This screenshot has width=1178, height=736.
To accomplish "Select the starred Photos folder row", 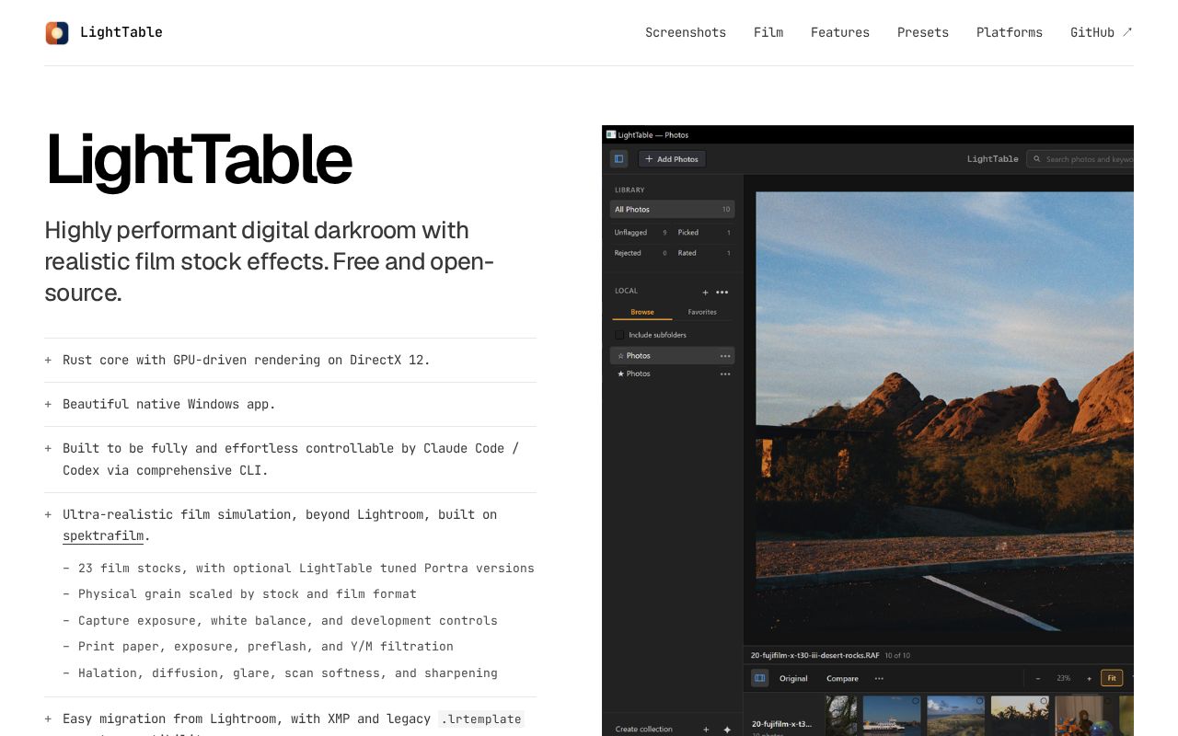I will pyautogui.click(x=672, y=374).
